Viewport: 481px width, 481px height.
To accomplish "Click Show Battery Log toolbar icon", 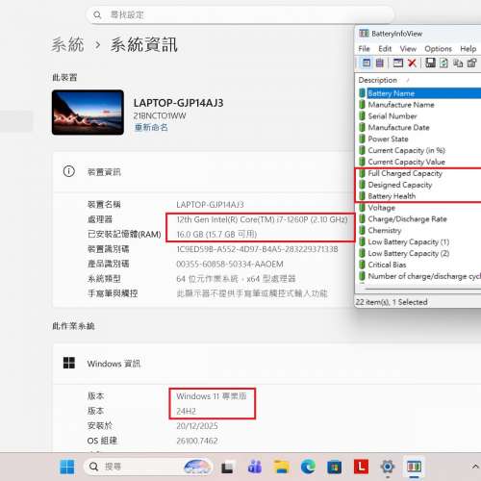I will [380, 63].
